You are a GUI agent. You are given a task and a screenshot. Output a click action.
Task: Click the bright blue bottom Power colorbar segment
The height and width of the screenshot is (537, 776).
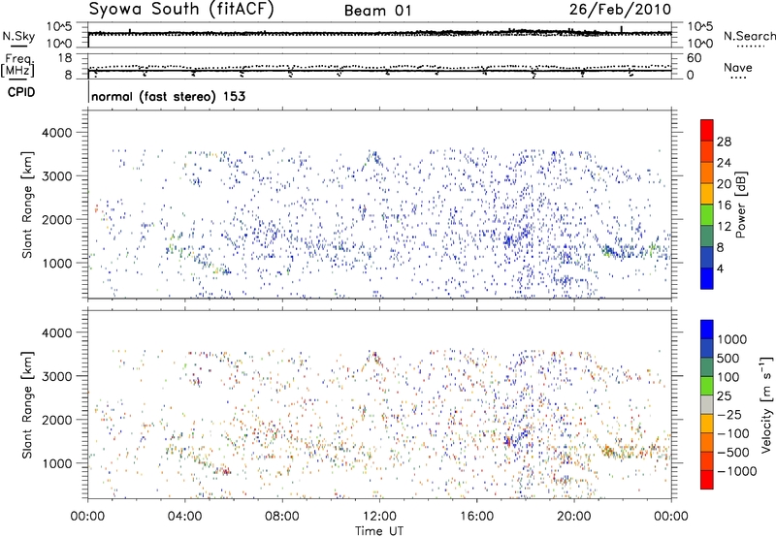coord(707,278)
